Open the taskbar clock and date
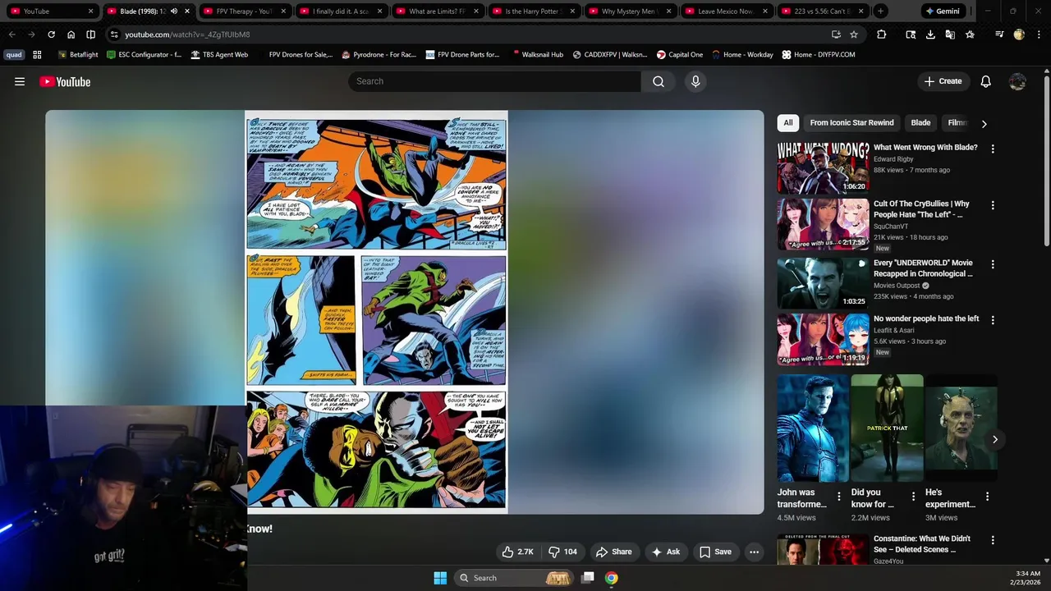 click(1026, 578)
